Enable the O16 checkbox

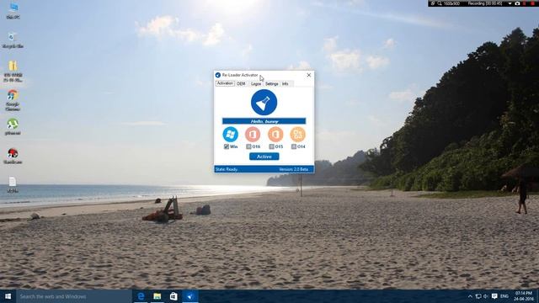249,146
